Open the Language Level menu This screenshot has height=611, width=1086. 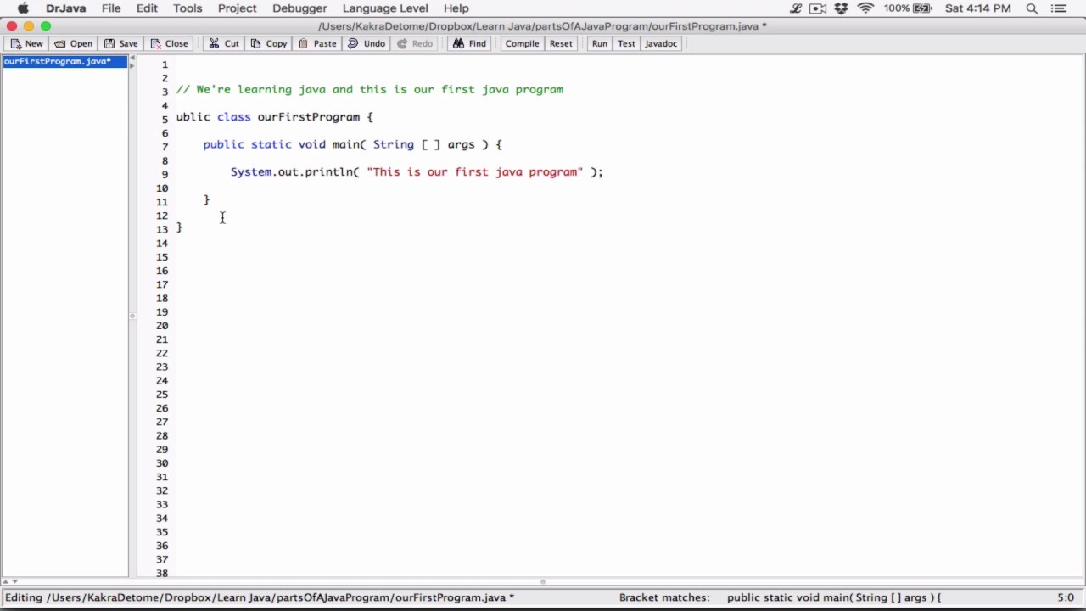click(x=385, y=8)
